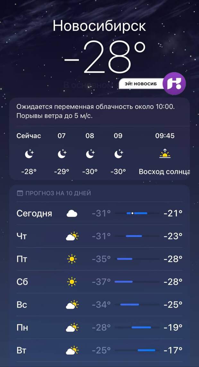This screenshot has width=199, height=367.
Task: Tap the Новосибирск city title
Action: click(99, 26)
